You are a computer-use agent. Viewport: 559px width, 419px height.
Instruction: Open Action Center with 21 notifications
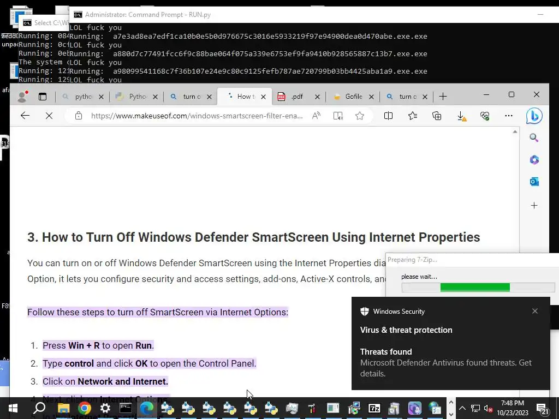543,409
